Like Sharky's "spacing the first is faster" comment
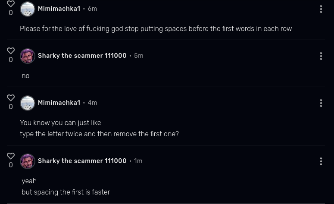The height and width of the screenshot is (204, 334). 11,156
